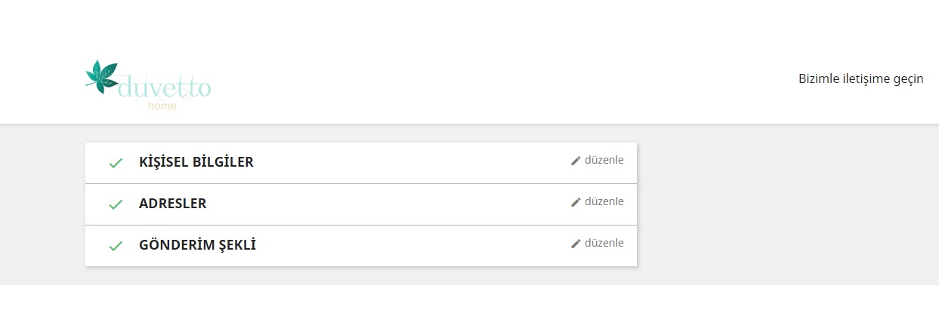Screen dimensions: 939x310
Task: Click the small 'home' text under logo
Action: [162, 106]
